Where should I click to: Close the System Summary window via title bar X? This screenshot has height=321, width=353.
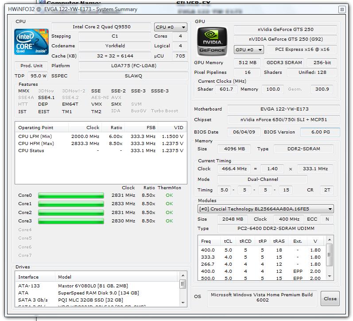click(342, 9)
